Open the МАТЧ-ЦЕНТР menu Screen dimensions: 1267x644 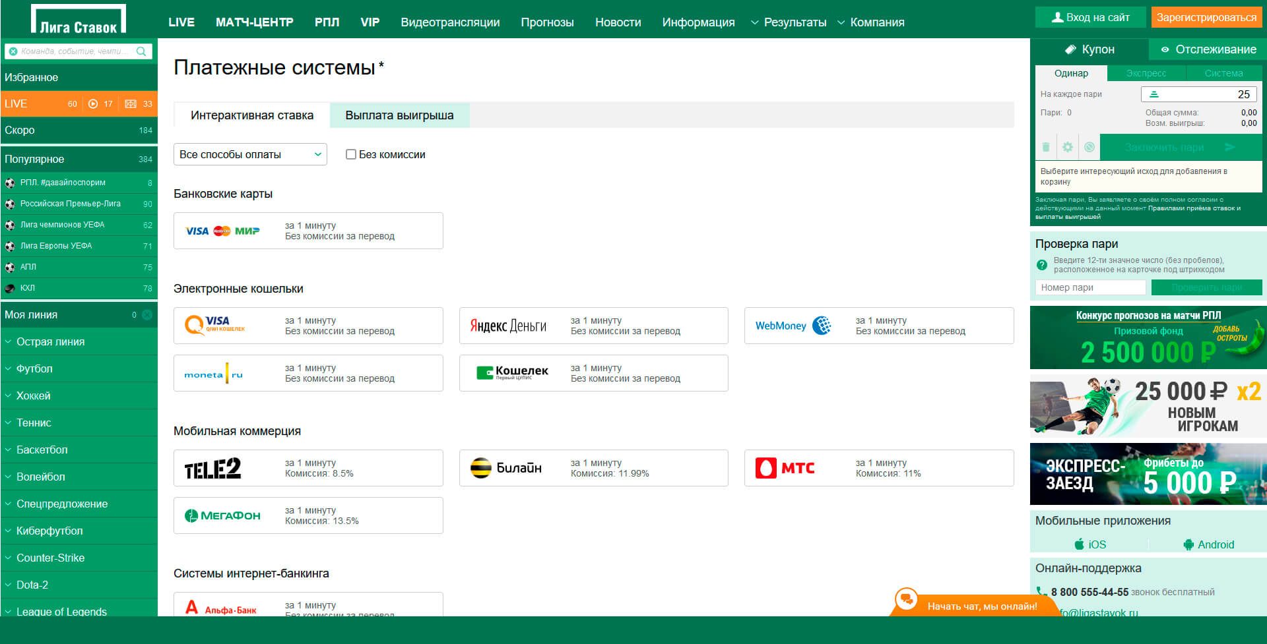click(255, 22)
